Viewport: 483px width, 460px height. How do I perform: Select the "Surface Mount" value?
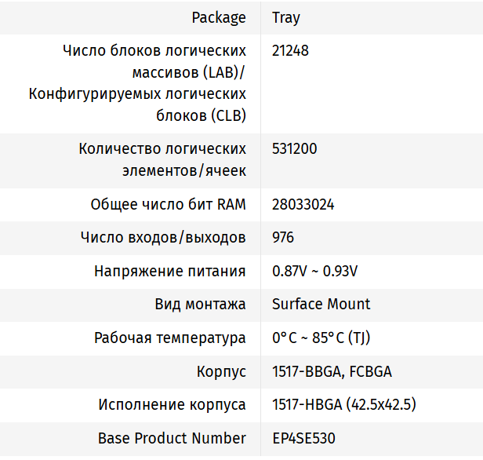[321, 305]
